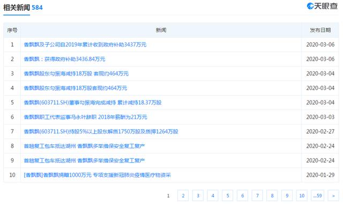Open fourth news 套现约464万元 article
Image resolution: width=343 pixels, height=204 pixels.
coord(75,88)
